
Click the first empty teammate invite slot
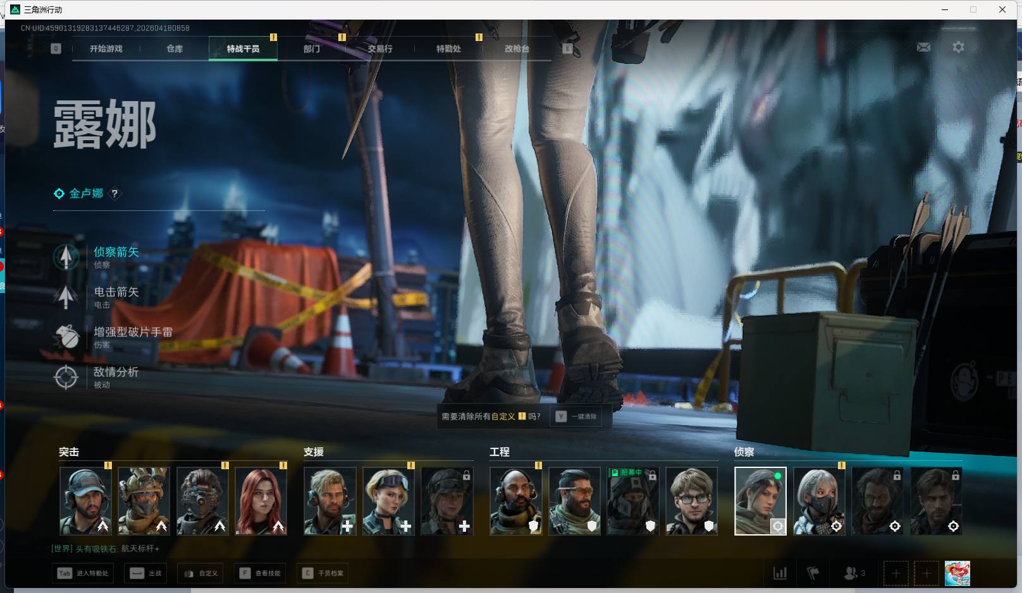point(896,573)
